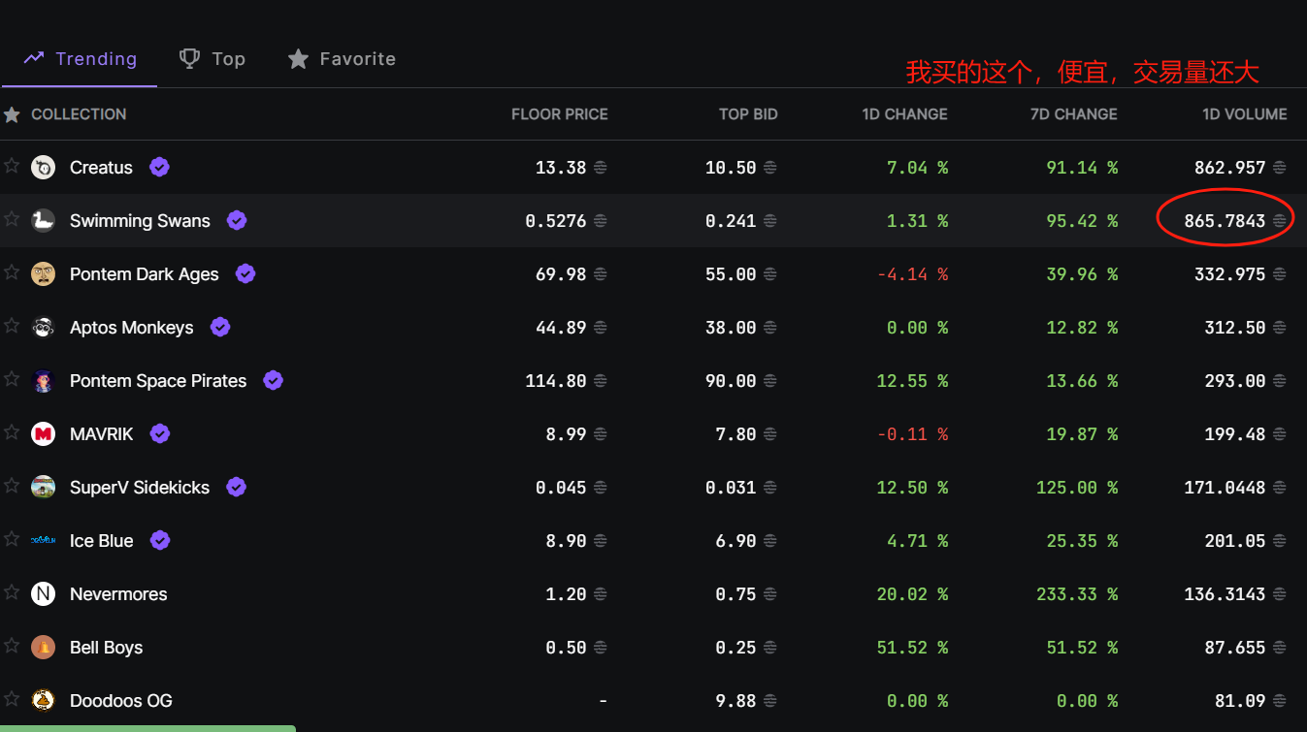Sort by 1D CHANGE column header
This screenshot has width=1307, height=732.
pyautogui.click(x=904, y=114)
